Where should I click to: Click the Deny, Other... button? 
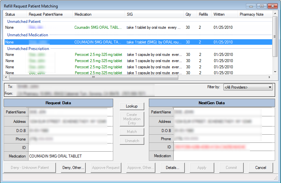point(73,168)
